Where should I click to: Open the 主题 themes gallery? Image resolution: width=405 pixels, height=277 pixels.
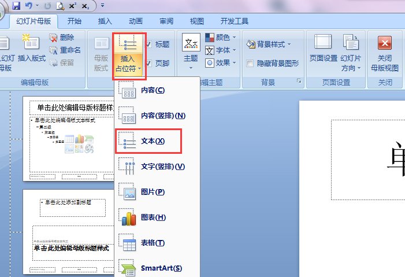click(x=191, y=51)
